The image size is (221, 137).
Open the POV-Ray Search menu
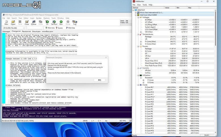14,18
